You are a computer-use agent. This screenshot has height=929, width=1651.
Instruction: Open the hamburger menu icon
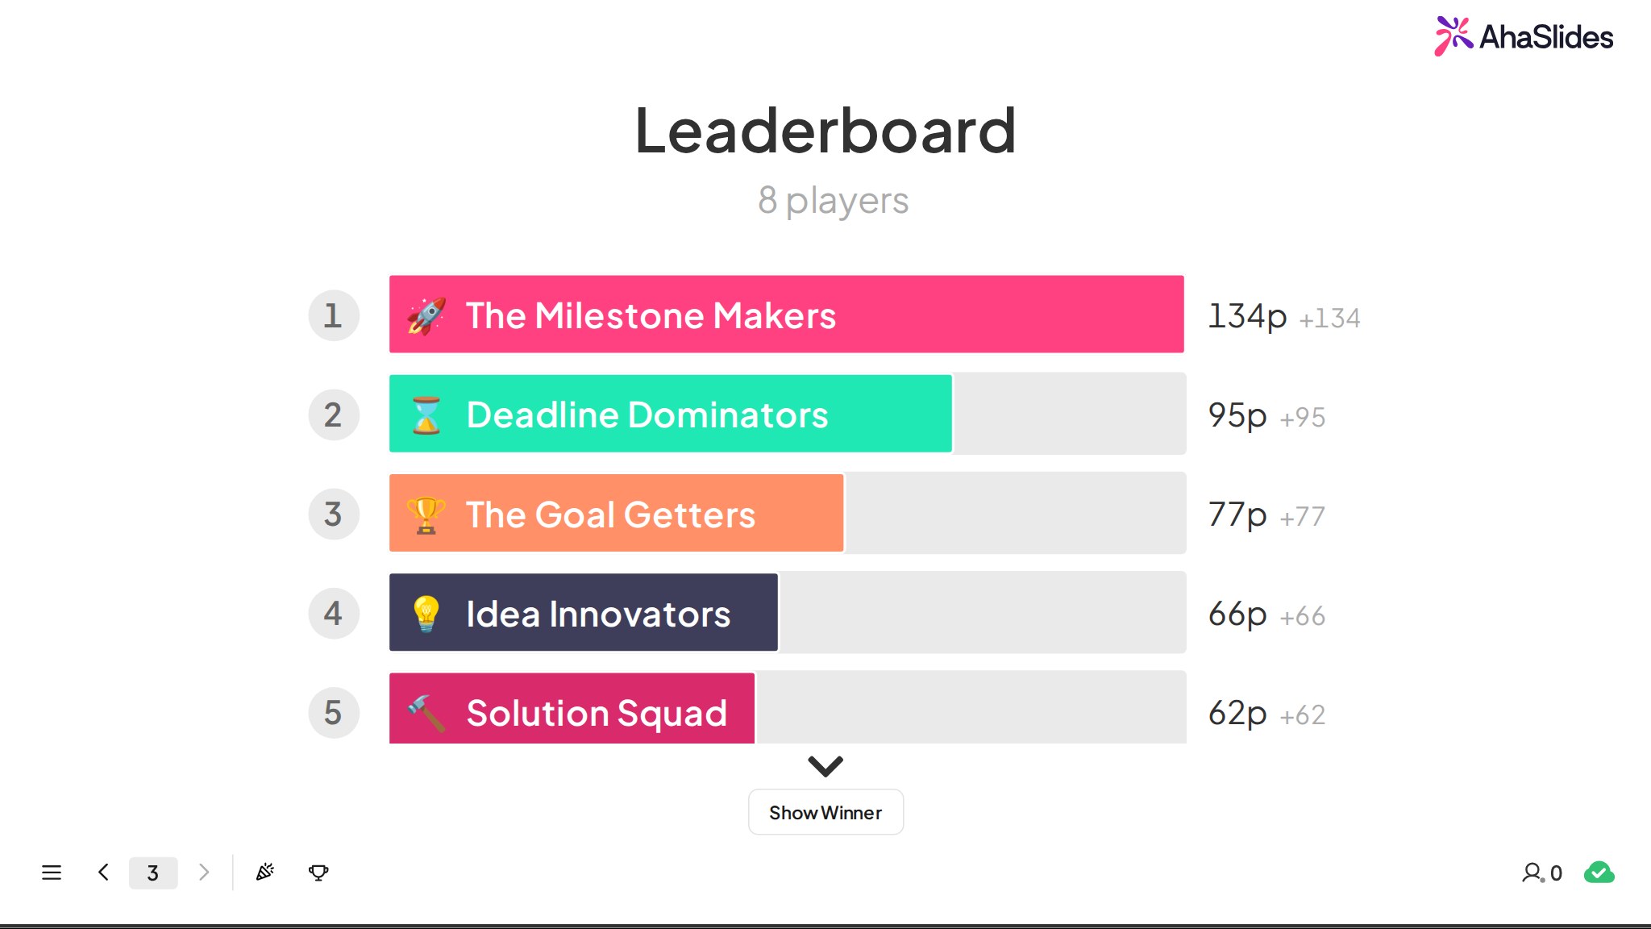(x=52, y=873)
